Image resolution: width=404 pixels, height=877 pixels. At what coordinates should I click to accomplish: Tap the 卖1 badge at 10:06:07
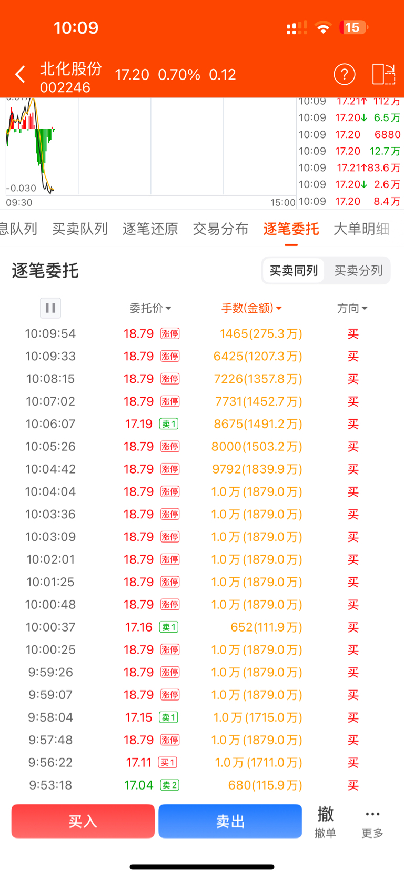point(169,424)
